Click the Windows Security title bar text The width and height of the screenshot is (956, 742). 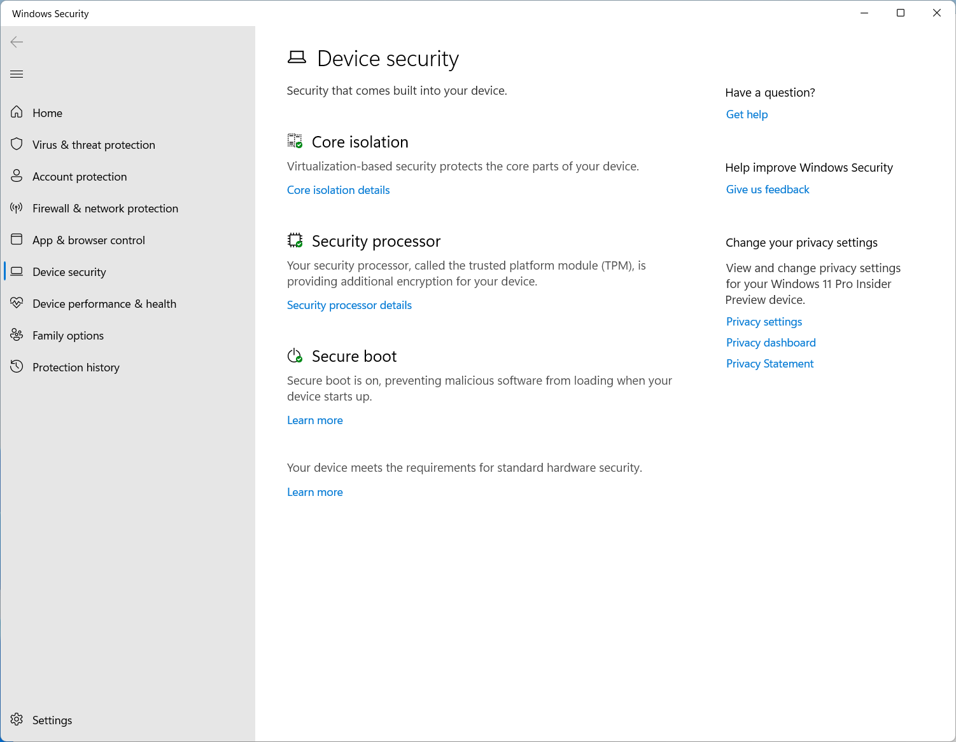coord(50,13)
